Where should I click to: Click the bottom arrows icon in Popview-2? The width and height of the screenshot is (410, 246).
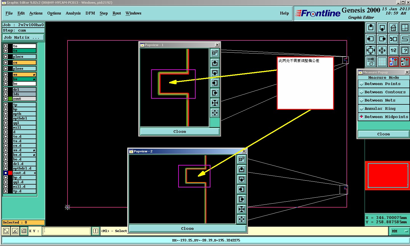click(x=241, y=219)
